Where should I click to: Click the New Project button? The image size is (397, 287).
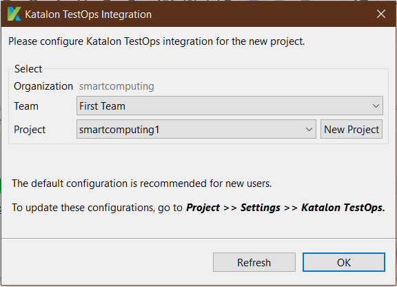(352, 129)
